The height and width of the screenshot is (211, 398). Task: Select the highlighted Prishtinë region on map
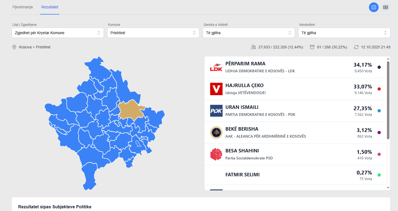tap(131, 110)
